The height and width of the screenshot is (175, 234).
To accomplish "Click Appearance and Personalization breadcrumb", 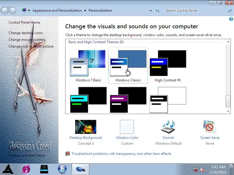I will pos(57,10).
